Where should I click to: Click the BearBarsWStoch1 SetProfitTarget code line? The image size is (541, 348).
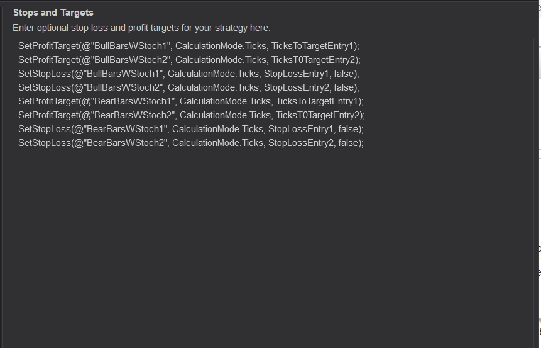(191, 101)
